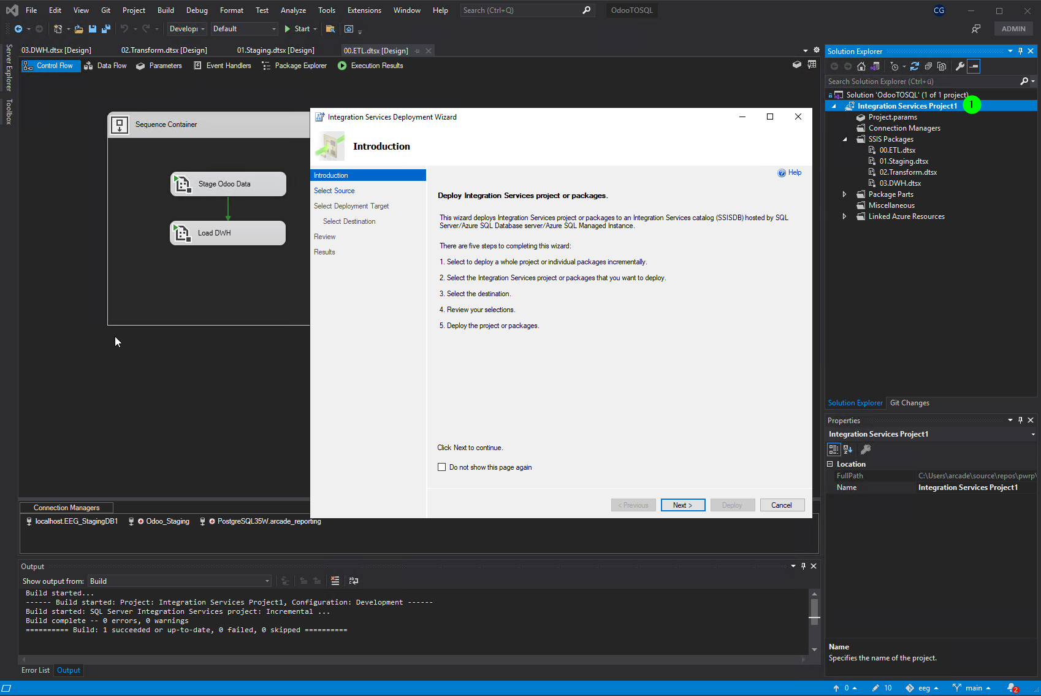Click the Sync with Active Document icon

[915, 66]
